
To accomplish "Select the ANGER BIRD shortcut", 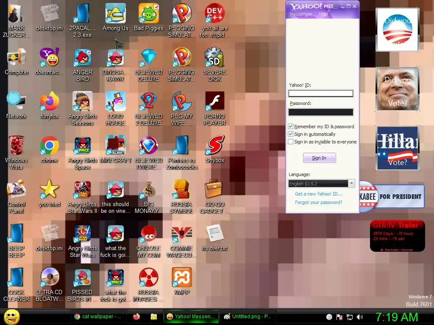I will pos(83,65).
